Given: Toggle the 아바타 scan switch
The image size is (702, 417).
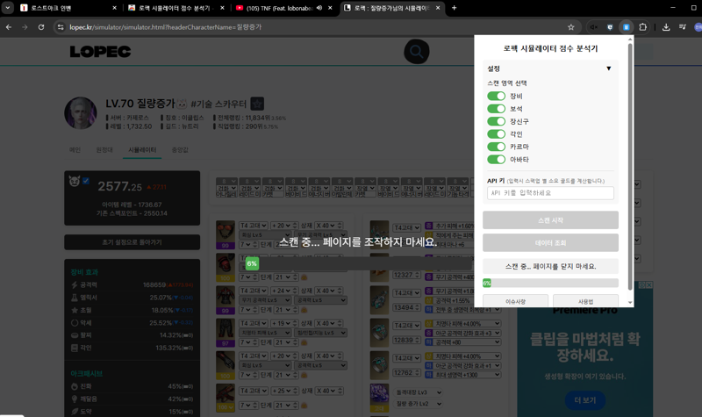Looking at the screenshot, I should click(496, 160).
